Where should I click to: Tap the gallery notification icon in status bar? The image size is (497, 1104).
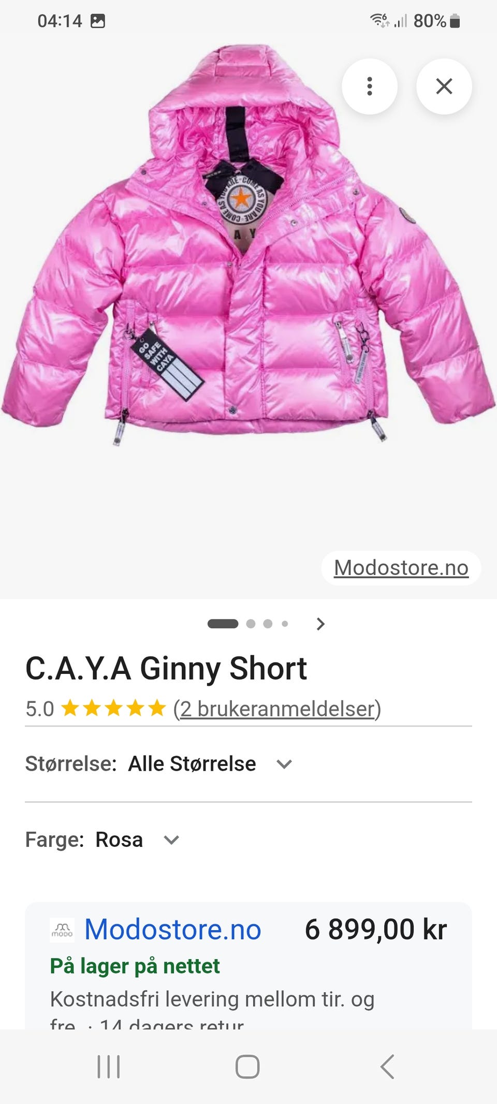pos(98,21)
